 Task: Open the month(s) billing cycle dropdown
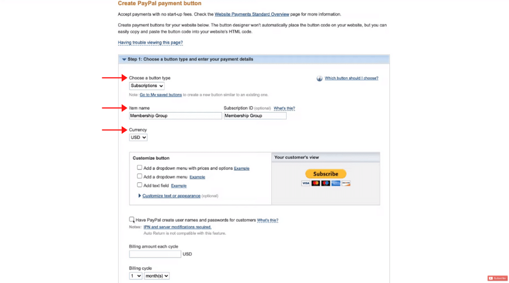[x=157, y=276]
